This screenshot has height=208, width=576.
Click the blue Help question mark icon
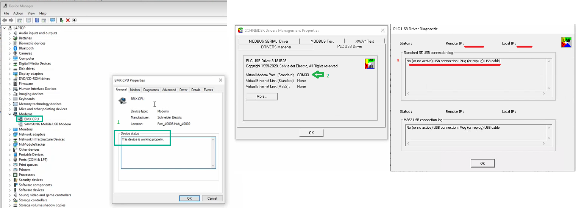[37, 20]
